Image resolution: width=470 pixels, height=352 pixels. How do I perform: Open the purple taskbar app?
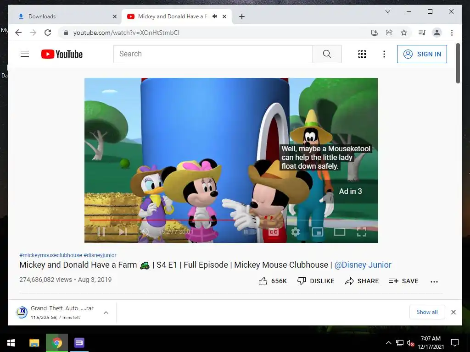click(79, 343)
